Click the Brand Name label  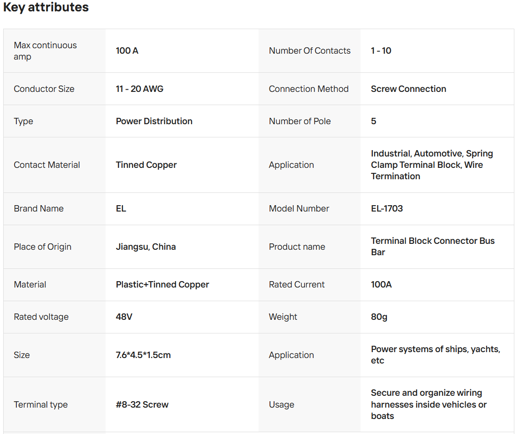pyautogui.click(x=39, y=208)
